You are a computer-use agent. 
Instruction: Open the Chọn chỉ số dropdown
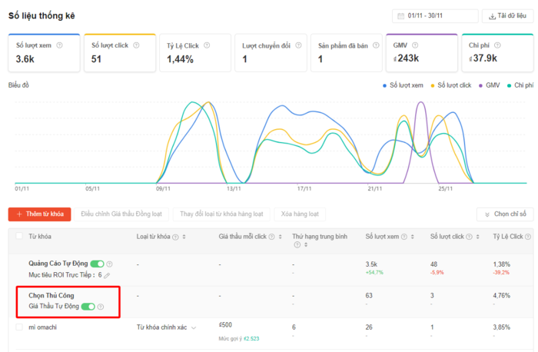(505, 214)
